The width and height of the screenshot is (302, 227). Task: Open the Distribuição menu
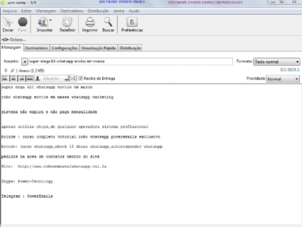98,11
